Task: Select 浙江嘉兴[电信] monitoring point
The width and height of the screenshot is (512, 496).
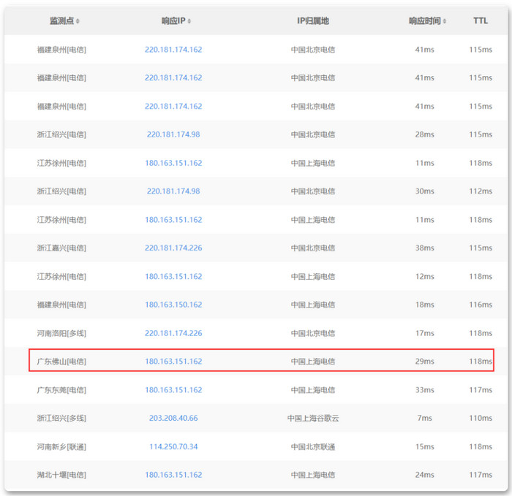Action: pyautogui.click(x=61, y=248)
